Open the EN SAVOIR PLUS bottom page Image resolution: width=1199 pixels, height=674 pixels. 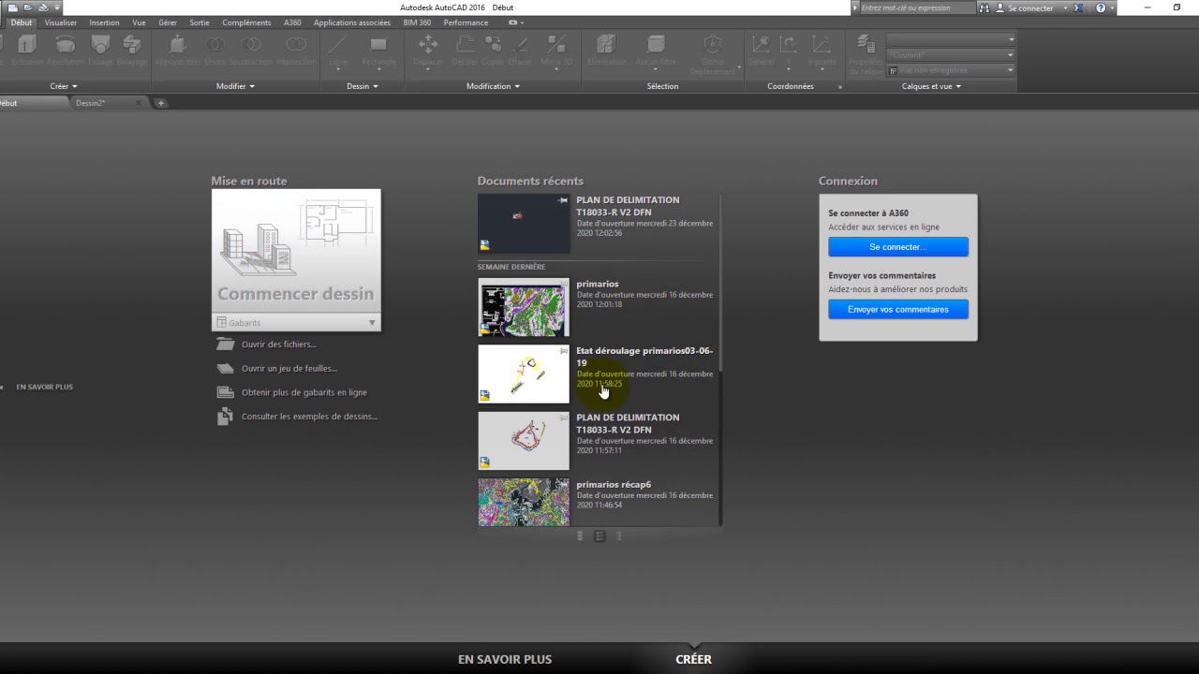coord(505,659)
